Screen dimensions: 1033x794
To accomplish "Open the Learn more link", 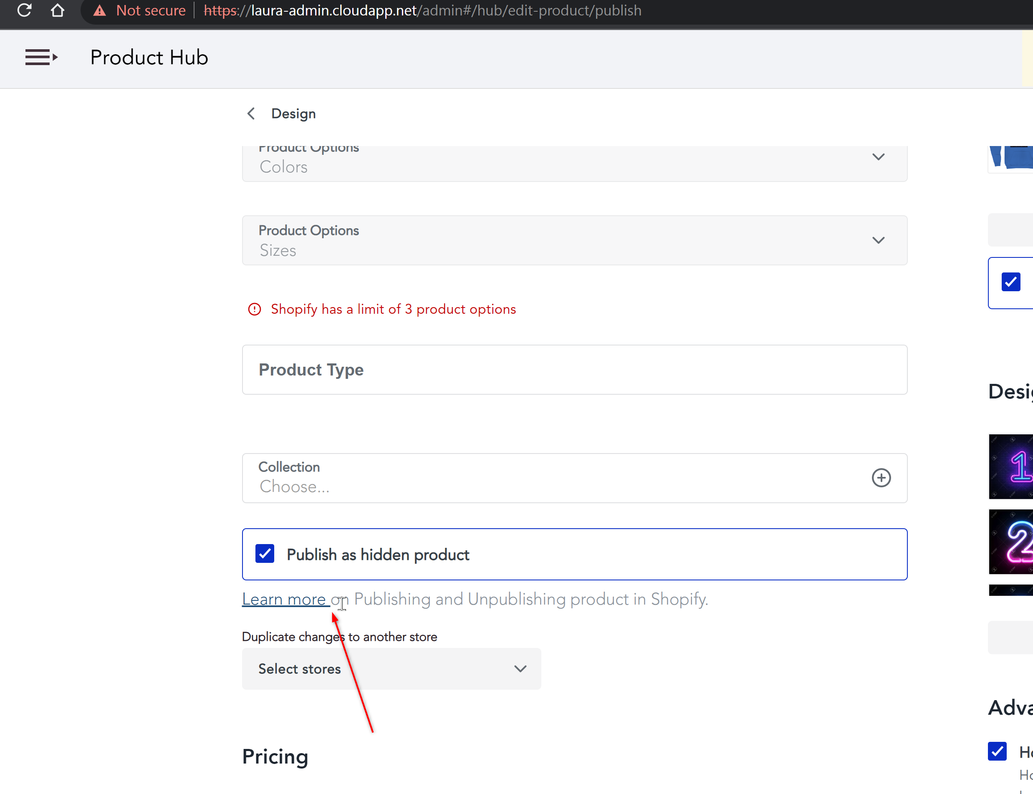I will [284, 599].
